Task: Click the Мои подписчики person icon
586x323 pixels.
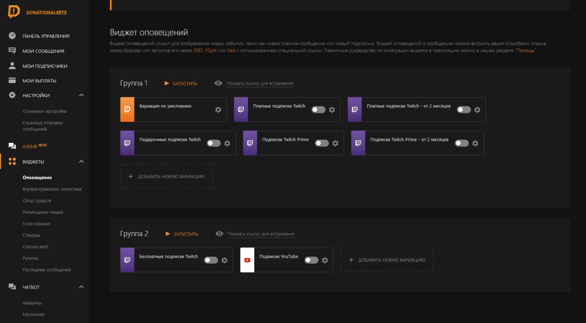Action: (x=12, y=66)
